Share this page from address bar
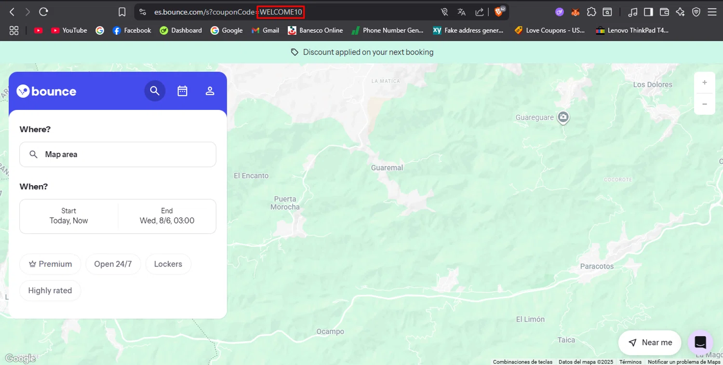This screenshot has width=723, height=365. [479, 12]
